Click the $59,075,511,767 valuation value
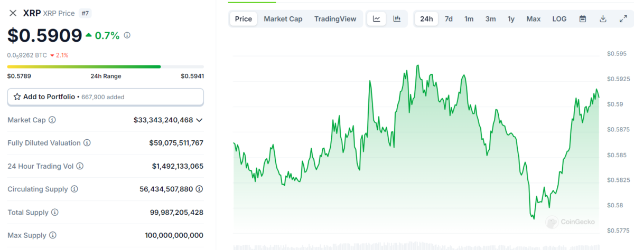This screenshot has width=634, height=250. [x=176, y=143]
